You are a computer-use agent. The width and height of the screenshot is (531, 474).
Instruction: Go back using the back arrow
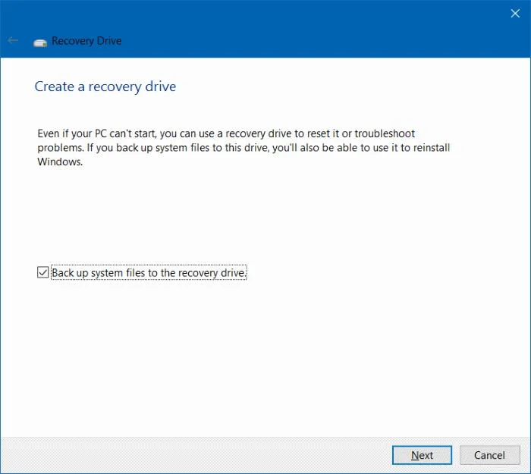point(13,41)
